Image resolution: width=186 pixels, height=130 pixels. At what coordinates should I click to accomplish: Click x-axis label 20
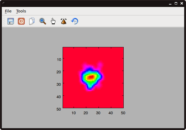(86, 113)
